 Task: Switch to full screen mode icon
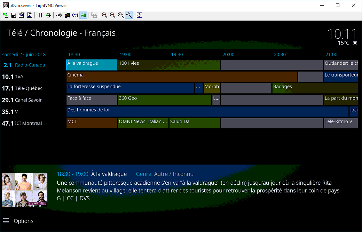pos(140,15)
